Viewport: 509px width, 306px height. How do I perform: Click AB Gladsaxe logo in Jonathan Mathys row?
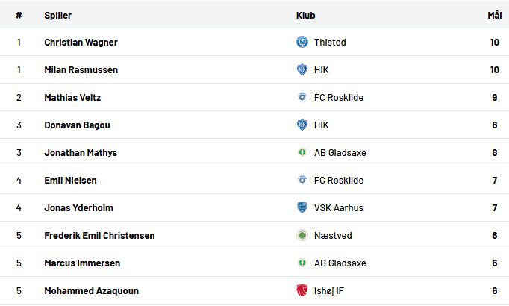pos(302,153)
